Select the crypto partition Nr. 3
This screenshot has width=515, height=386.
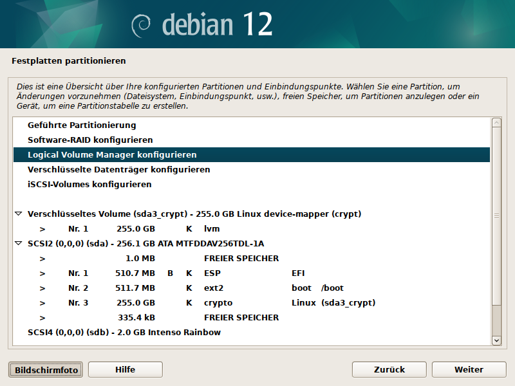(x=193, y=303)
